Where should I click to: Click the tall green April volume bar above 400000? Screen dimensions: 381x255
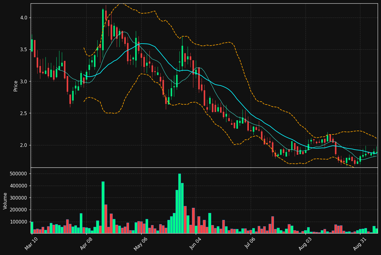(103, 207)
